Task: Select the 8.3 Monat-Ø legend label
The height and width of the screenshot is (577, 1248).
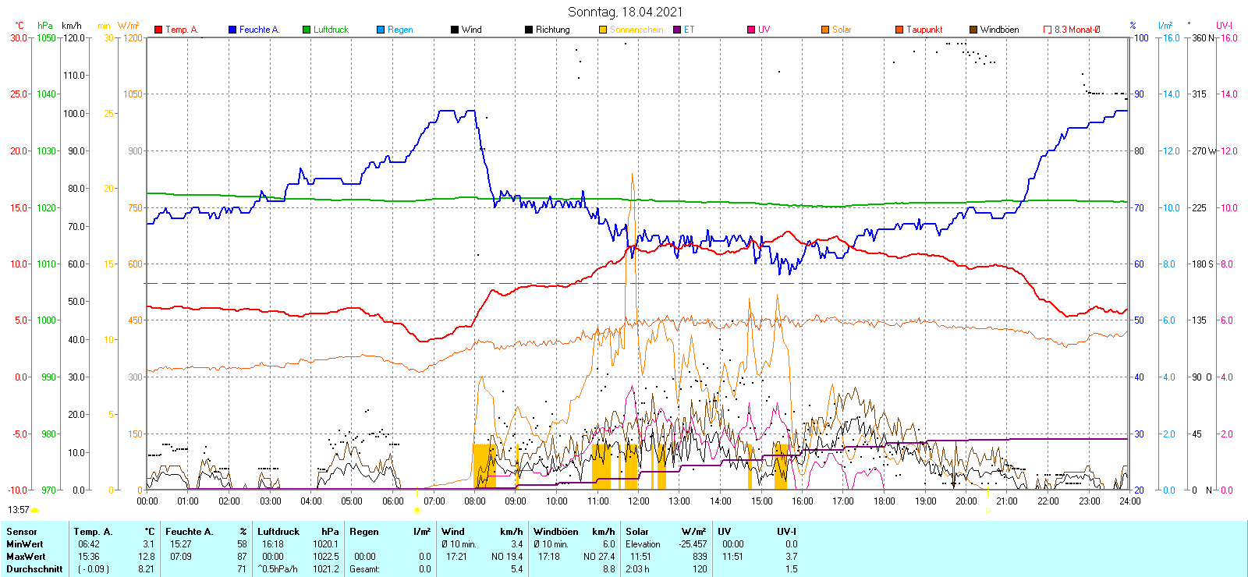Action: 1077,30
